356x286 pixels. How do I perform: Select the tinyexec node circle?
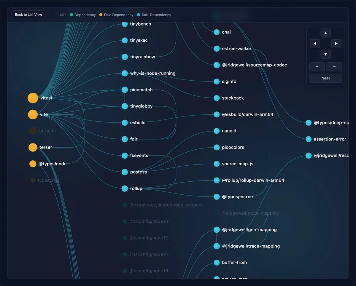pos(125,40)
